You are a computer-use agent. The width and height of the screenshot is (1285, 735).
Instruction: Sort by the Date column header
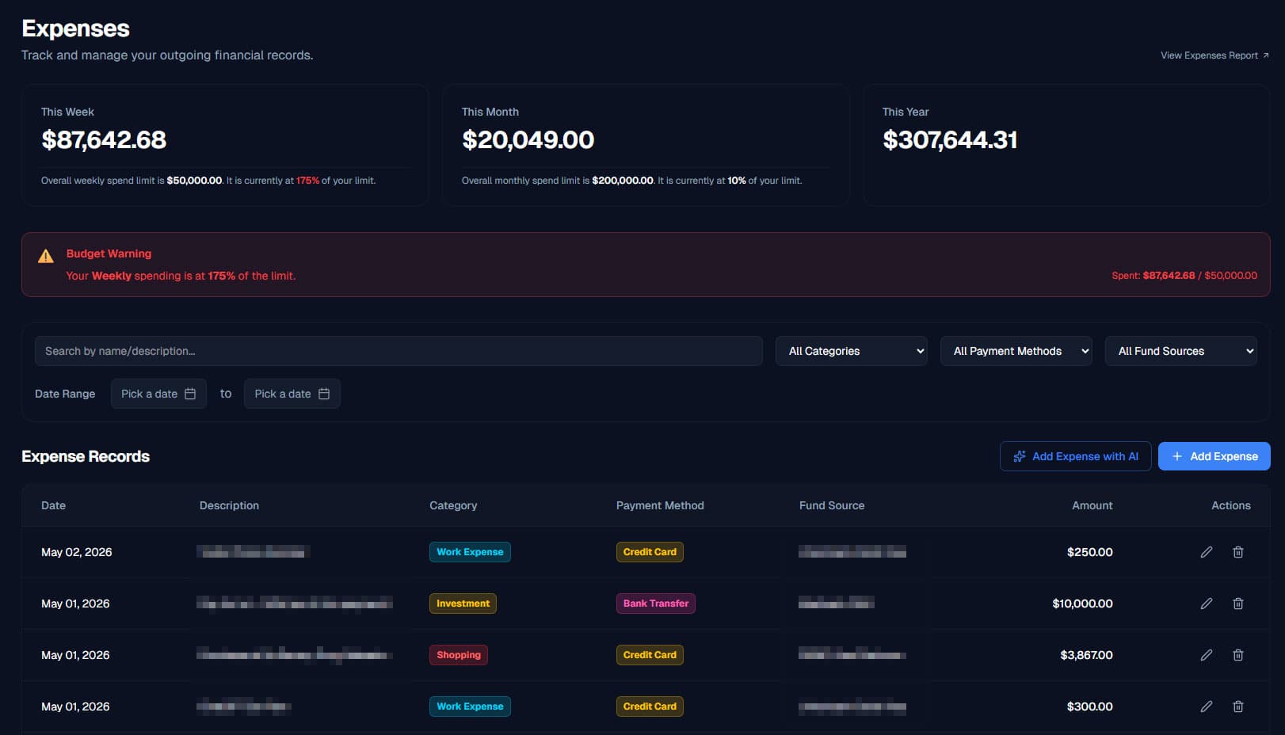(x=53, y=505)
